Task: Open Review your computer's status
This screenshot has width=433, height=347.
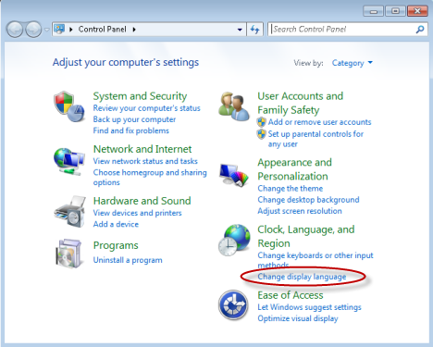Action: (147, 108)
